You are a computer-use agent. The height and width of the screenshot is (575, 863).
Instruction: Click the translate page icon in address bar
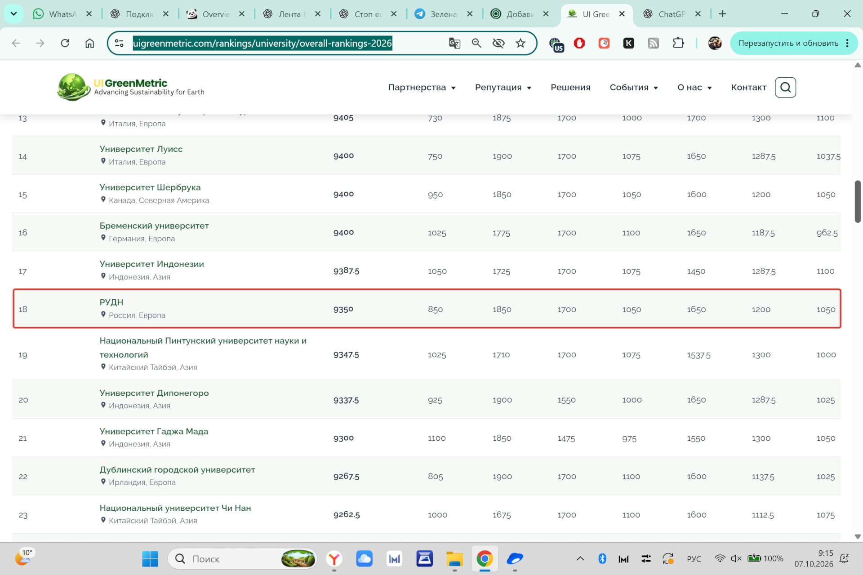click(454, 43)
